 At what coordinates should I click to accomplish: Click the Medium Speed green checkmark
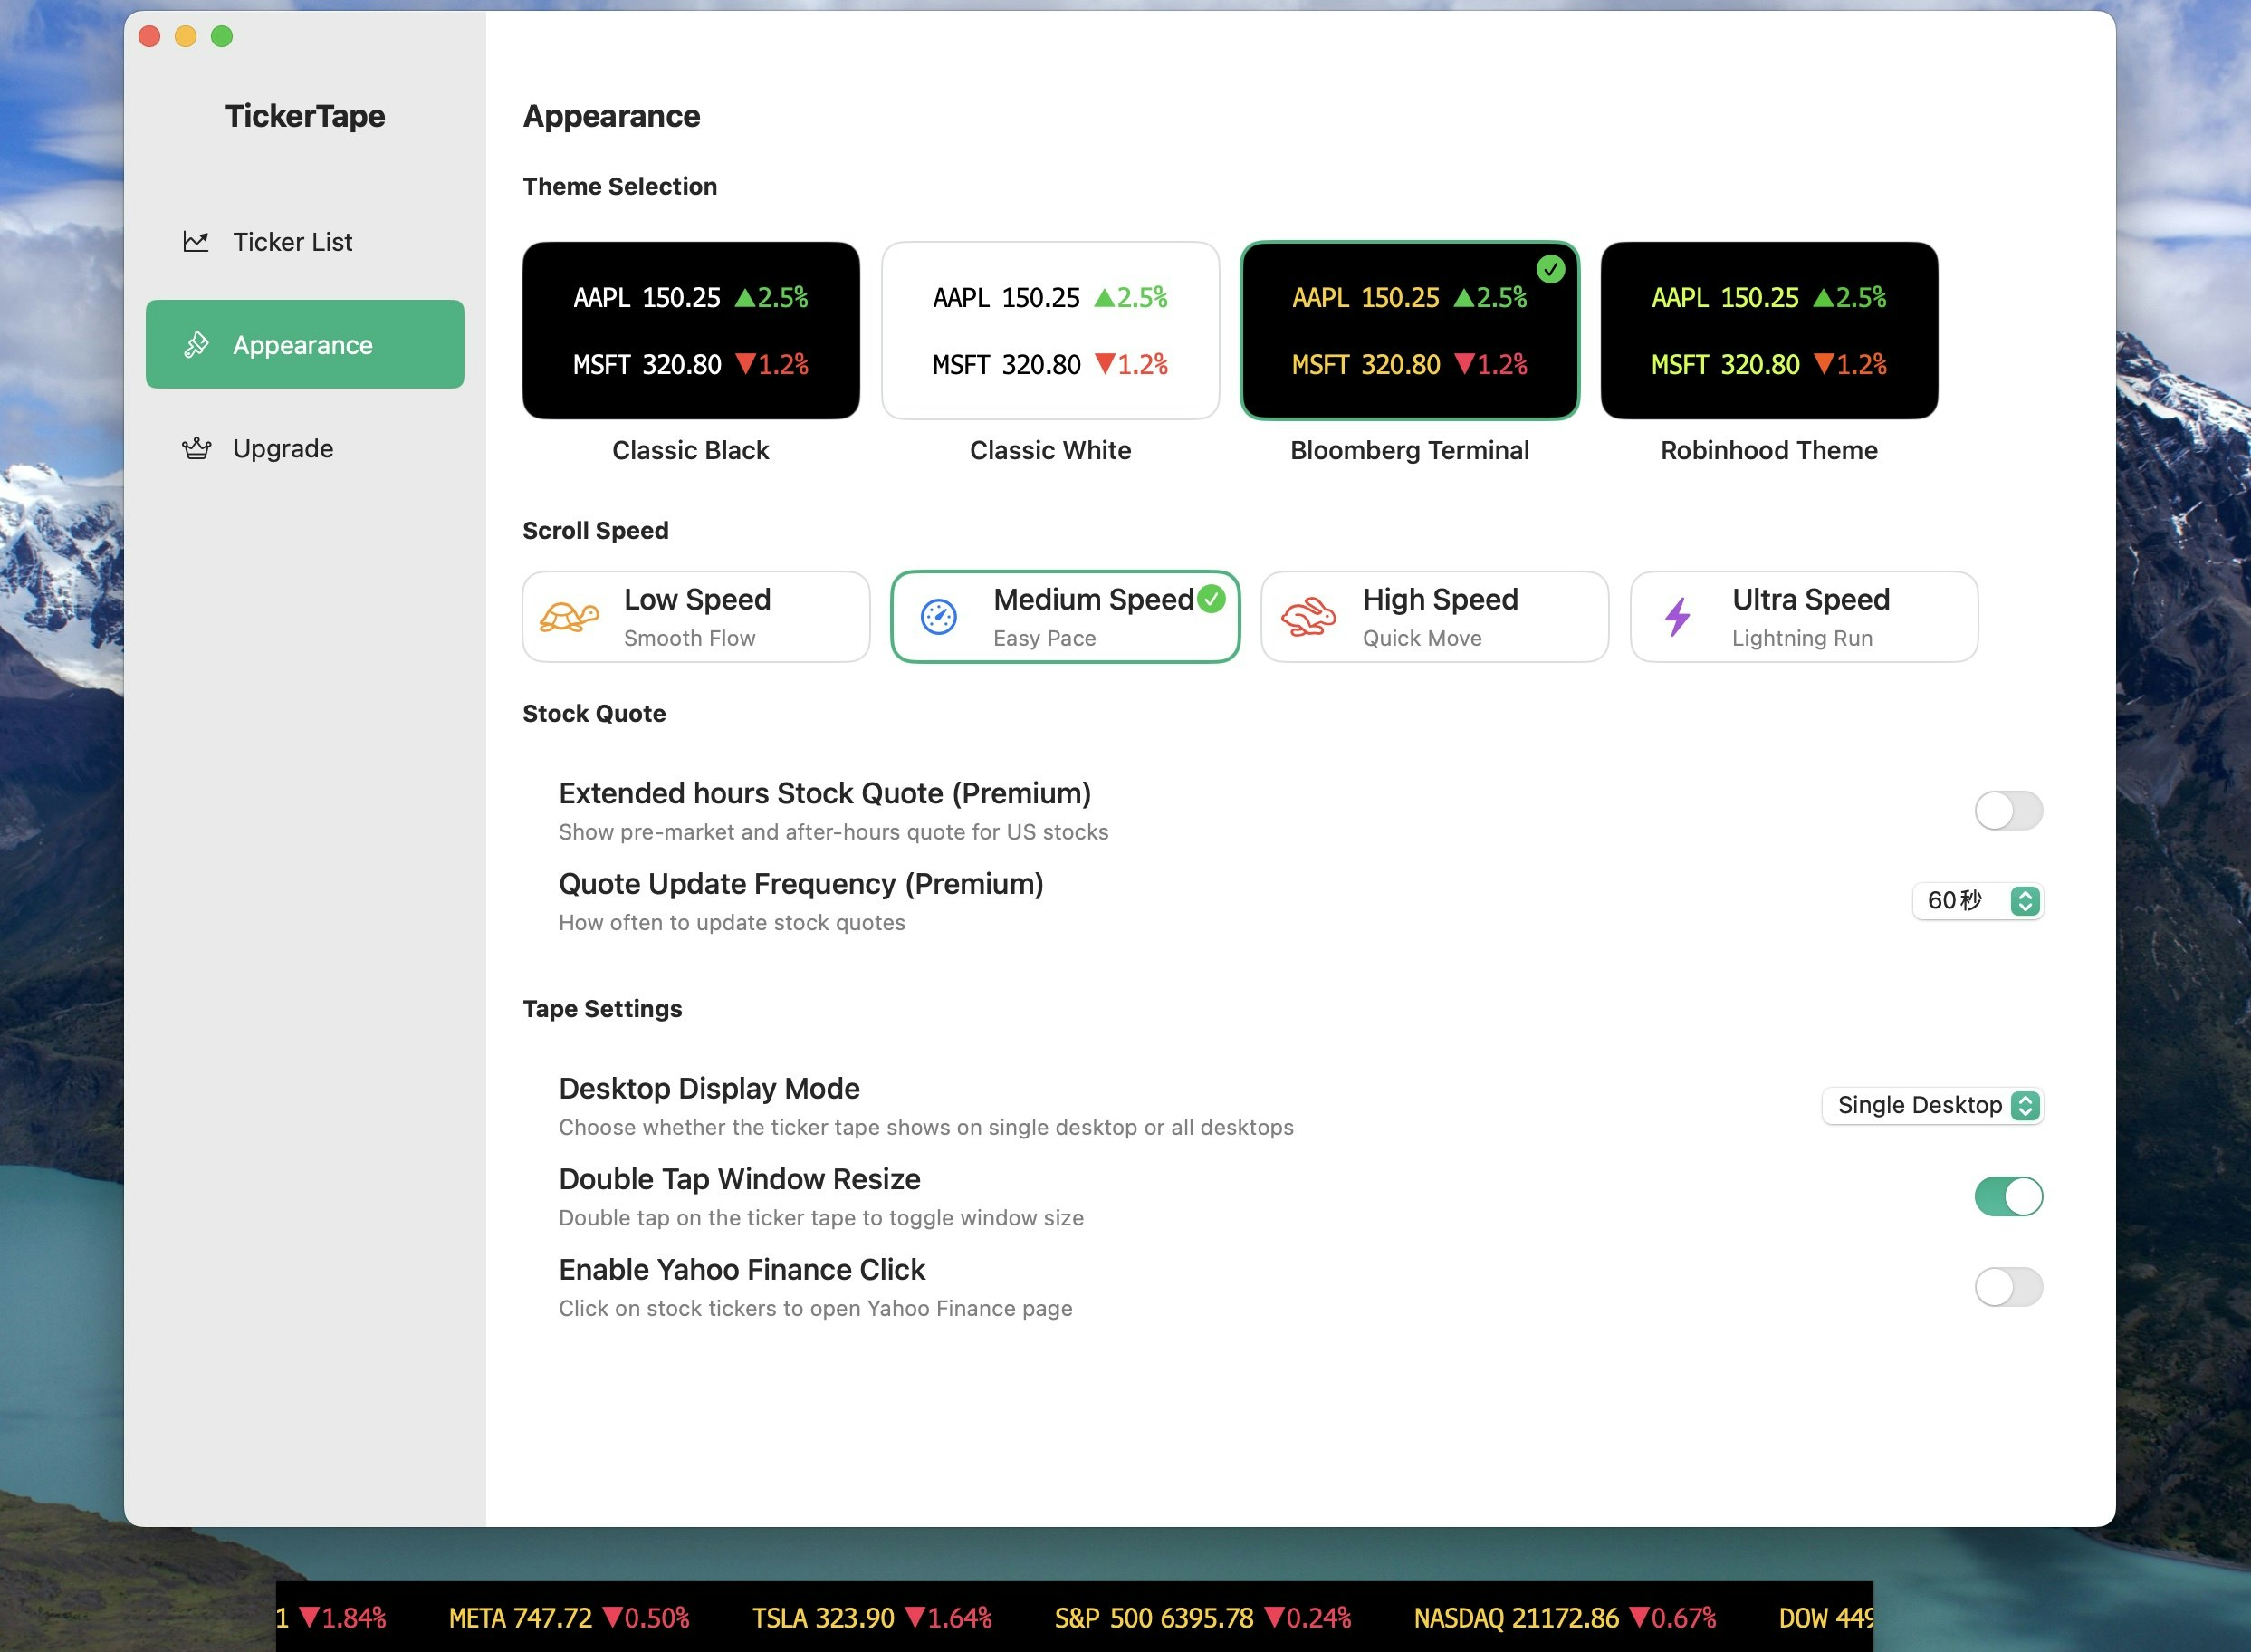(1212, 599)
